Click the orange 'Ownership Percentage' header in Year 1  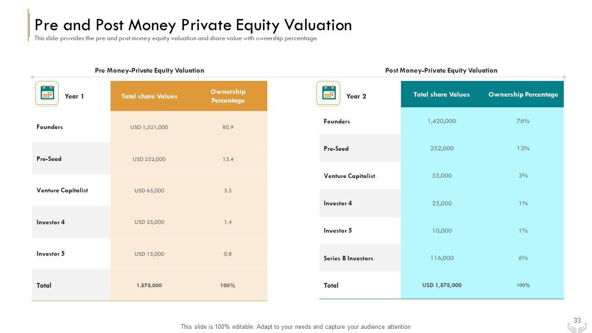[x=228, y=96]
